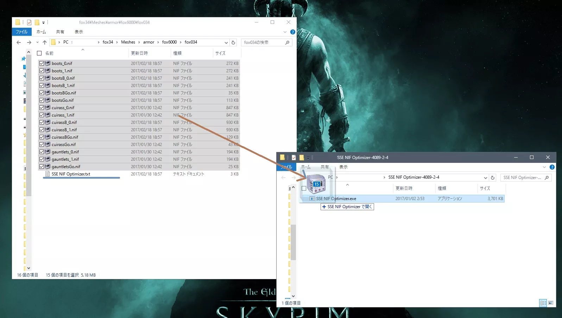Open address history dropdown in Optimizer window
The width and height of the screenshot is (562, 318).
(486, 178)
